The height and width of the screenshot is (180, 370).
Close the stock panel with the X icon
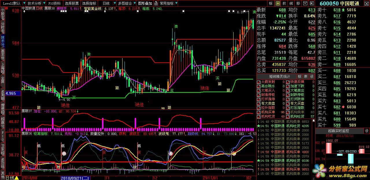(367, 3)
